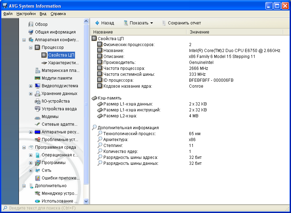Click the Общая информация computer icon
Screen dimensions: 291x213
click(x=31, y=32)
